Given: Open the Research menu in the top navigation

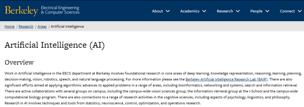Looking at the screenshot, I should click(x=225, y=11).
